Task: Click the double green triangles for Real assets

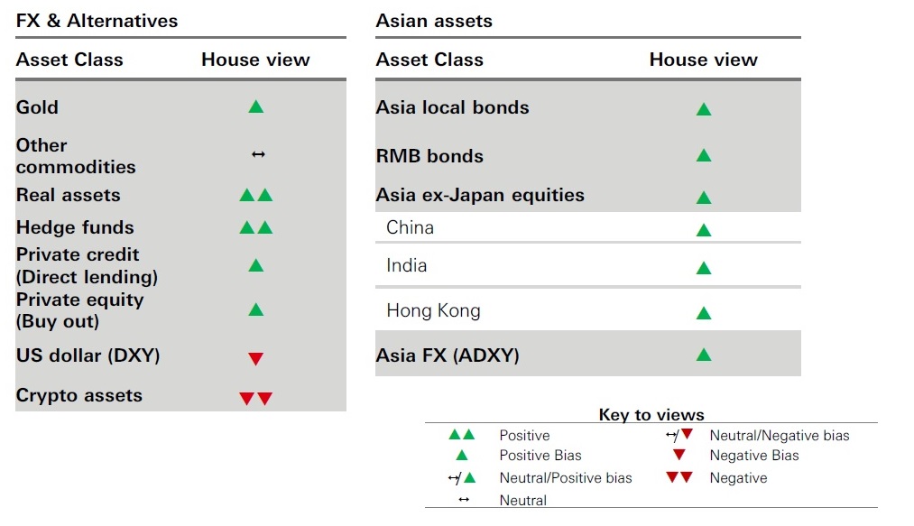Action: pyautogui.click(x=255, y=195)
